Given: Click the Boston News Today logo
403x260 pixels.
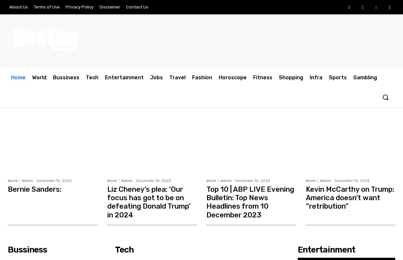Looking at the screenshot, I should point(45,39).
